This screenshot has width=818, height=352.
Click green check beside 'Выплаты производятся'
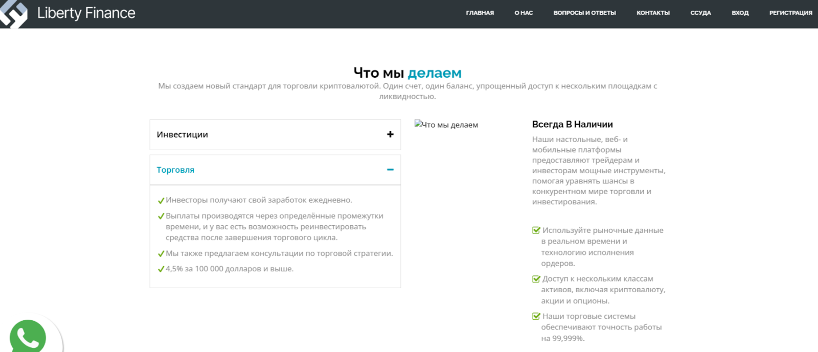click(161, 216)
